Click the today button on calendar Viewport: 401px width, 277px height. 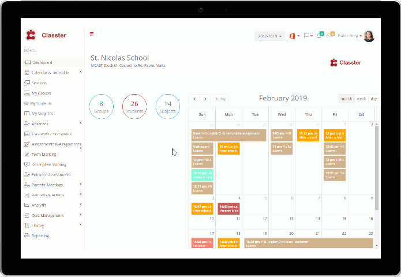tap(221, 99)
